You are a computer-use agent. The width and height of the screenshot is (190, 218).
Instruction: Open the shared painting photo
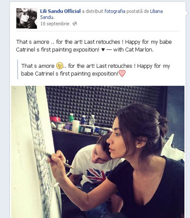point(98,152)
